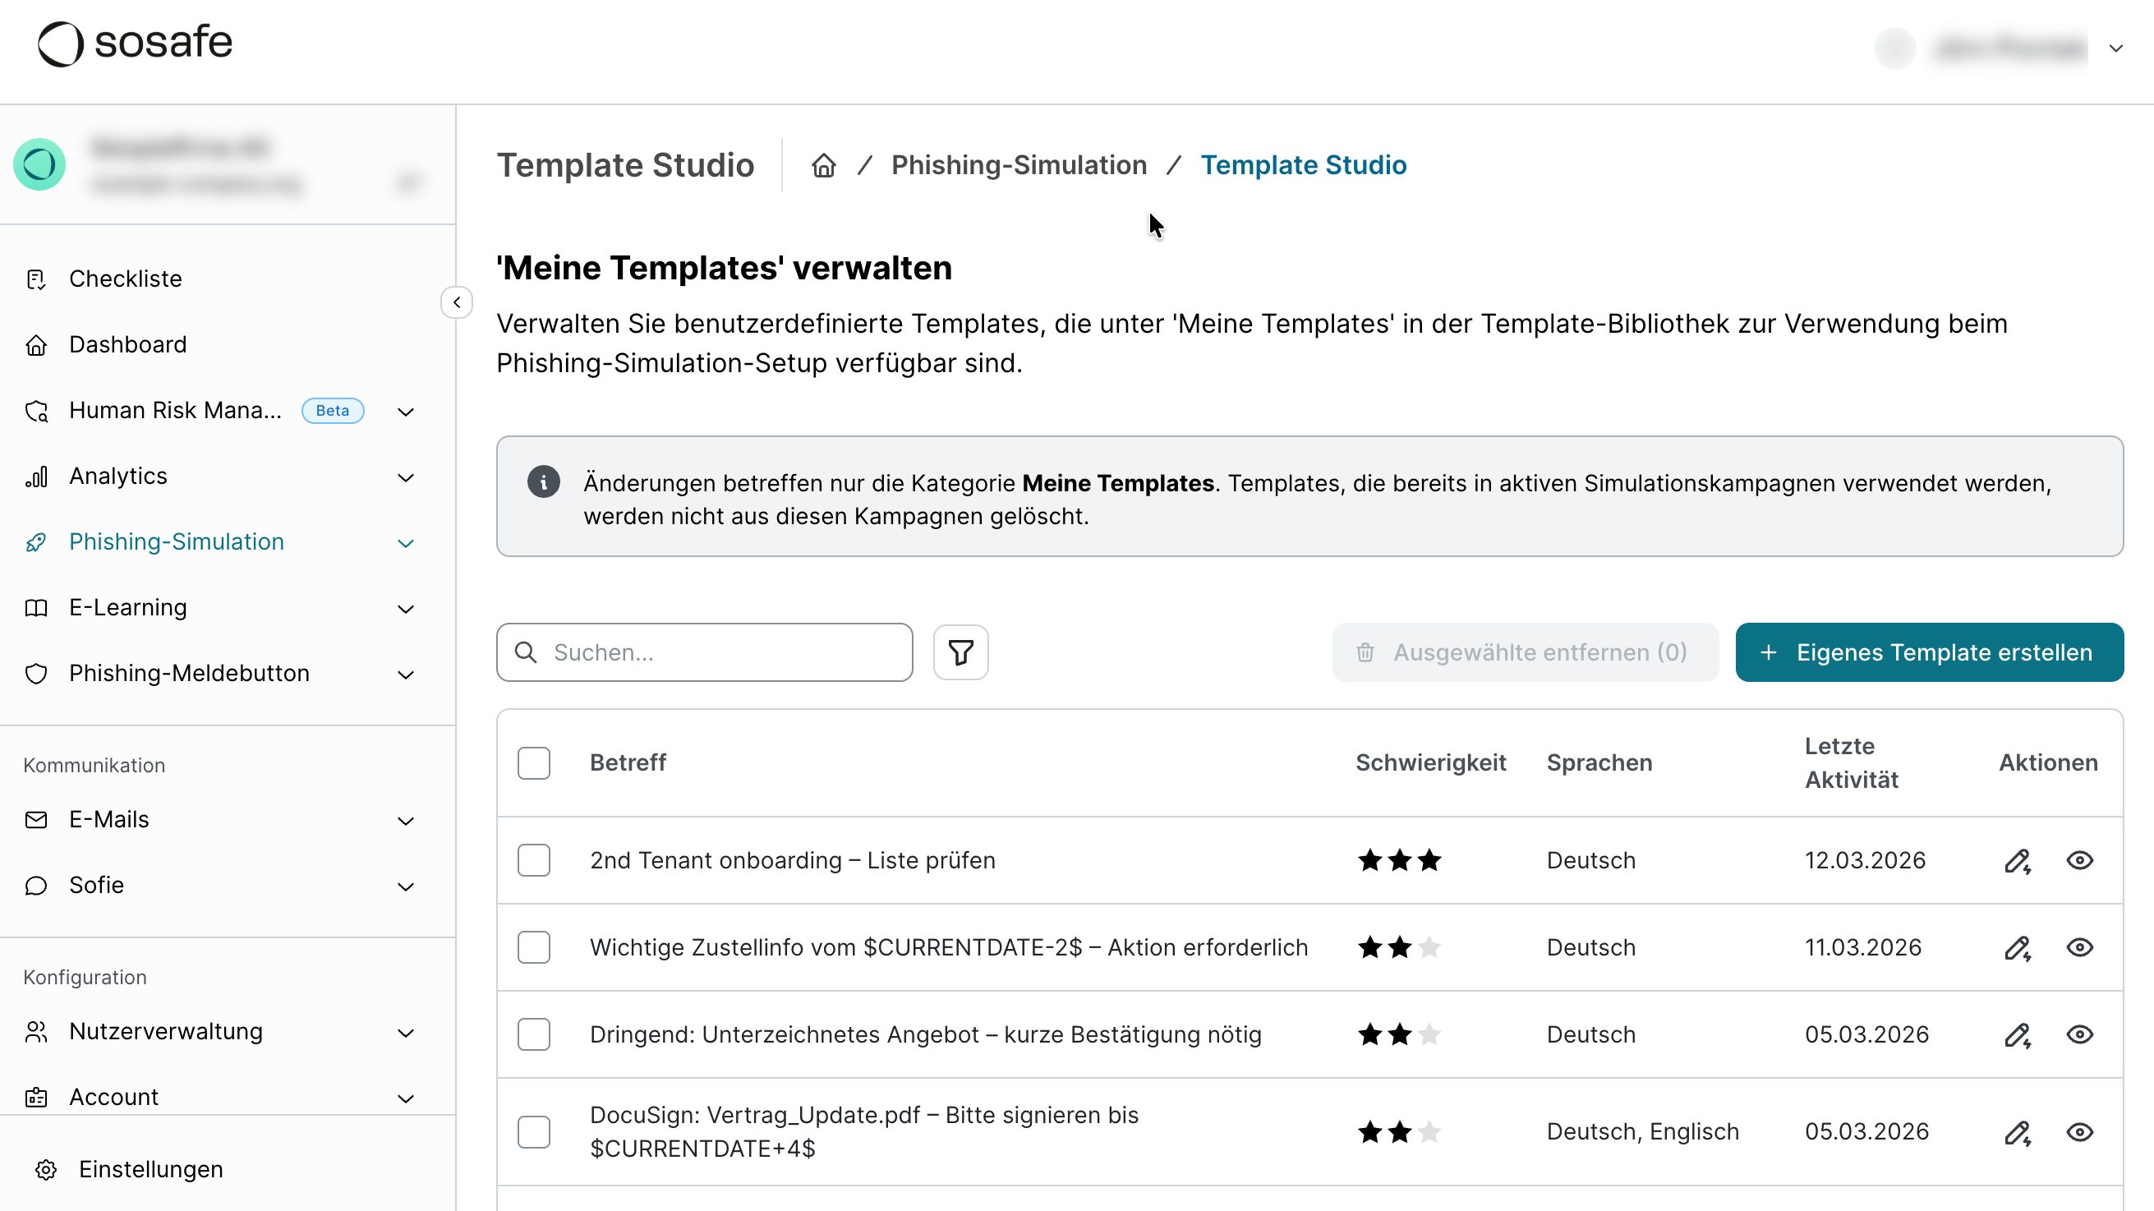Open the user account dropdown

[x=2115, y=48]
